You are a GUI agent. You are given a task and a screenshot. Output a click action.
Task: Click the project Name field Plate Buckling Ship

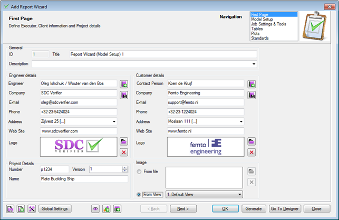pyautogui.click(x=84, y=179)
